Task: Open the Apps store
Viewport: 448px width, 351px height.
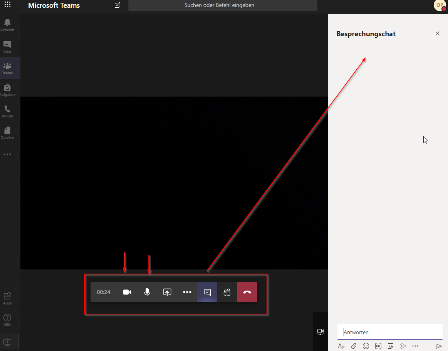Action: (7, 298)
